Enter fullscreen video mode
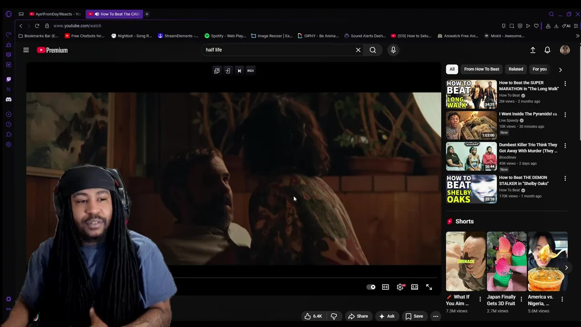581x327 pixels. (x=429, y=287)
